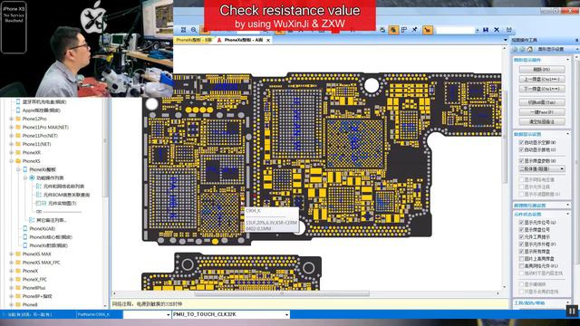The image size is (580, 326).
Task: Expand the 工具/颜色/帮助 section
Action: click(568, 302)
